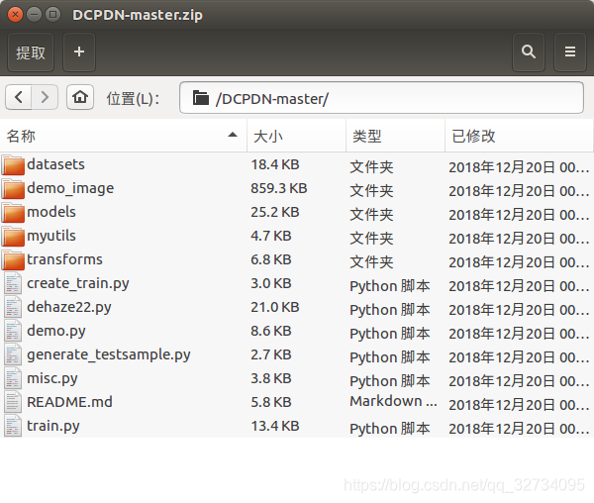Minimize the archive manager window
594x503 pixels.
click(x=34, y=15)
